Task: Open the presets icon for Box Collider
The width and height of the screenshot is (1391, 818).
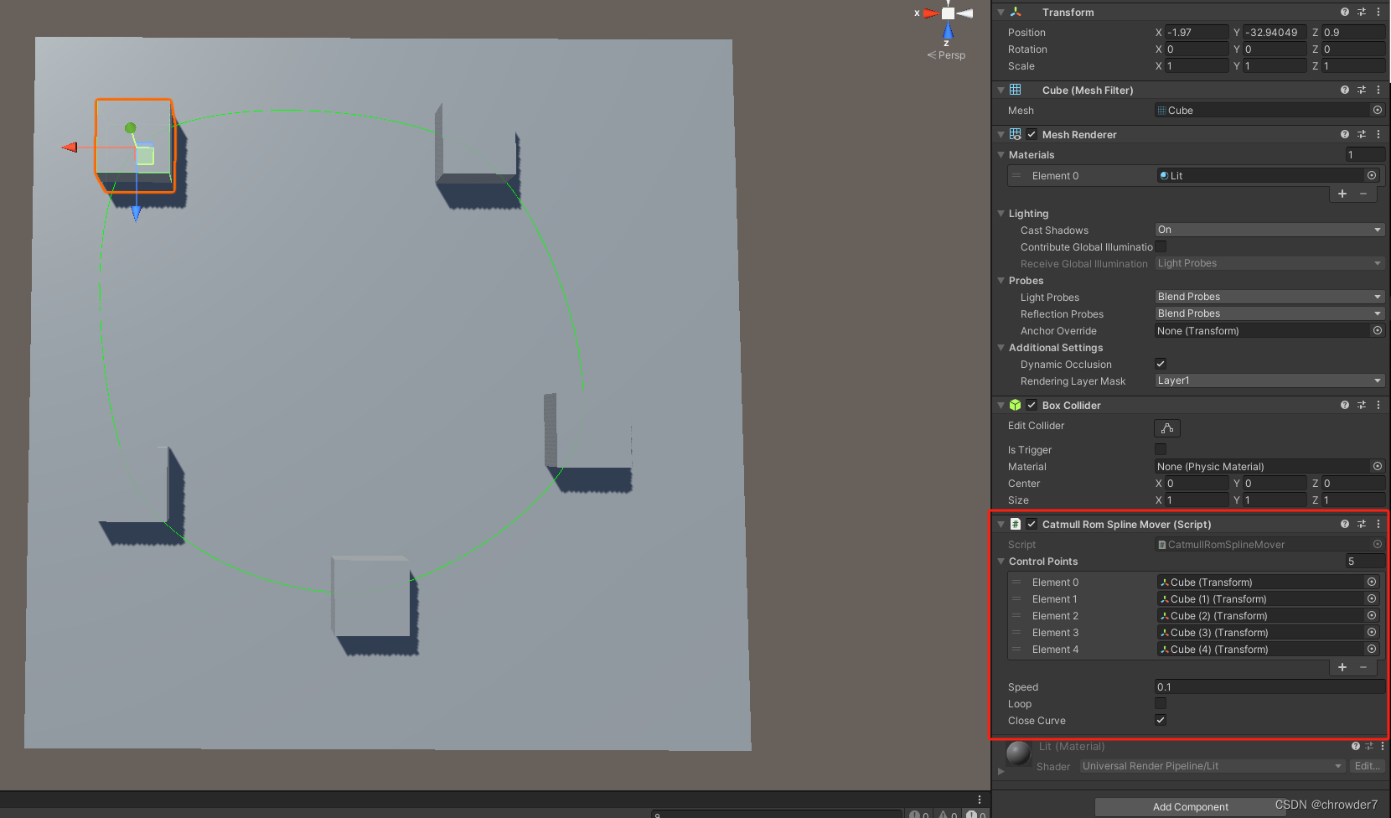Action: (x=1362, y=405)
